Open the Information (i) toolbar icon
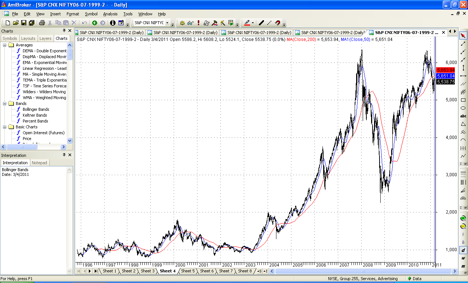Image resolution: width=468 pixels, height=283 pixels. point(113,23)
